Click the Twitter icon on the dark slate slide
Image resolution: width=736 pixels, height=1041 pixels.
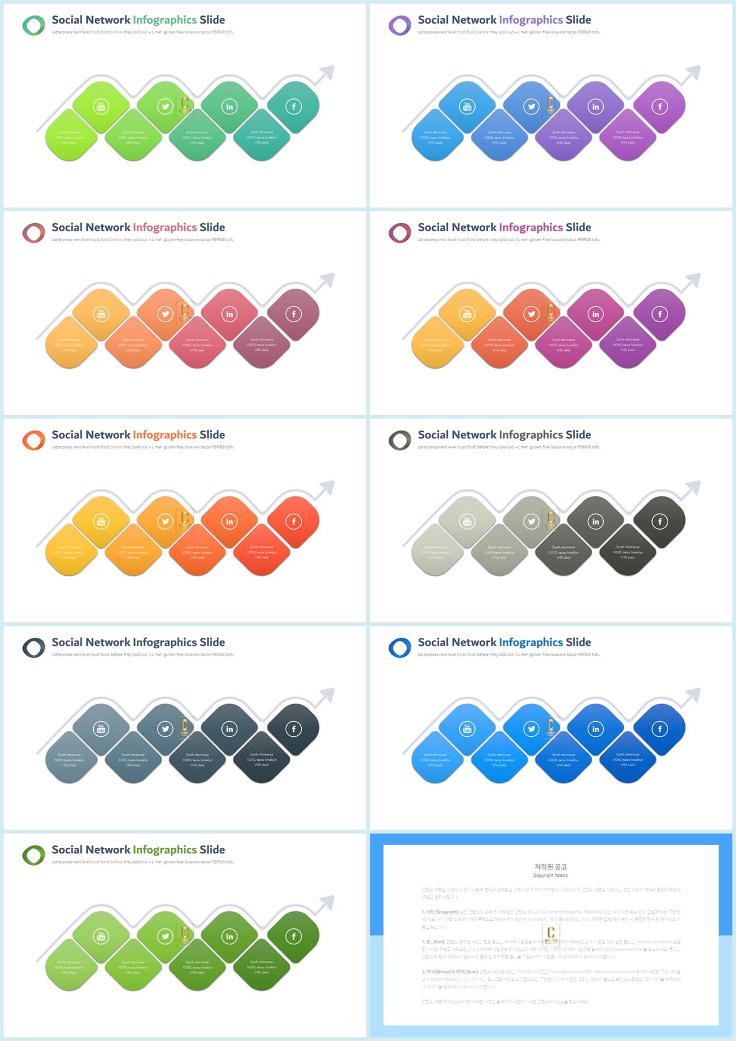(166, 729)
